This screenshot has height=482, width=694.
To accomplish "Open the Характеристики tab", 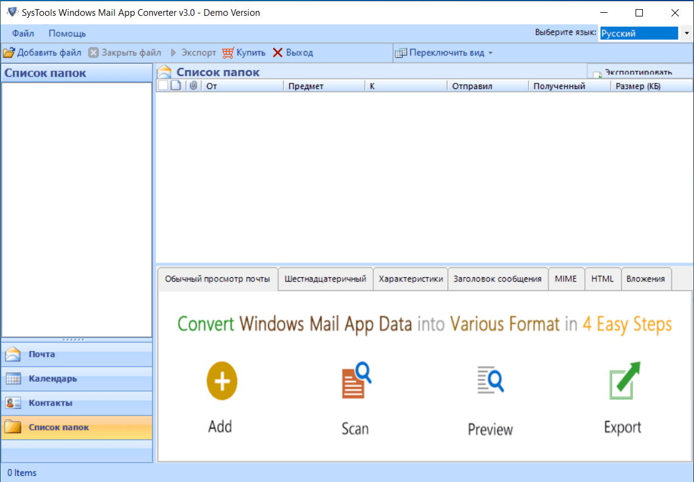I will pos(411,279).
